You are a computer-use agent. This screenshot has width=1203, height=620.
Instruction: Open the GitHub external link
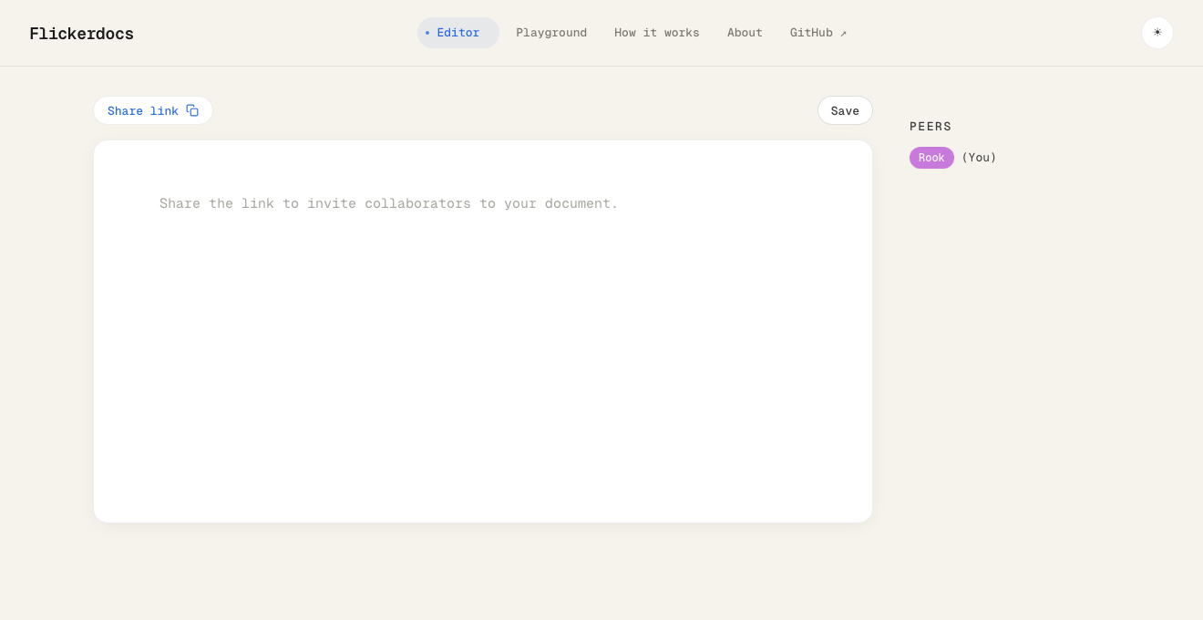818,33
